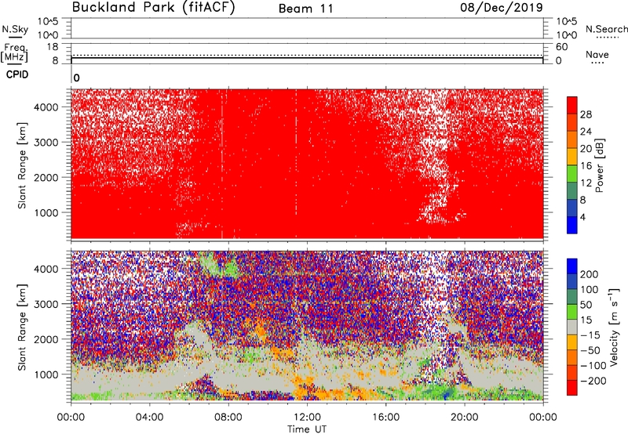628x434 pixels.
Task: Click the 'Power [dB]' colorbar title
Action: pos(600,165)
